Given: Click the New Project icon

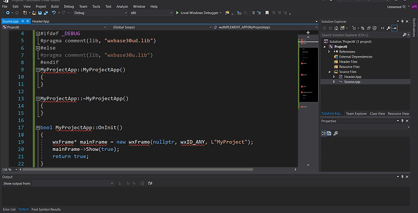Looking at the screenshot, I should pos(25,13).
